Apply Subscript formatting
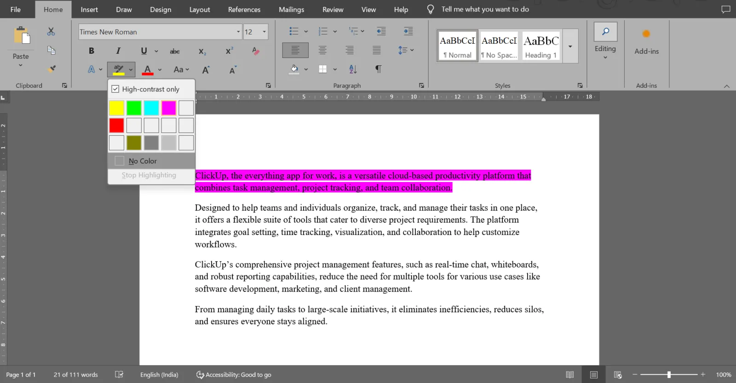This screenshot has height=383, width=736. point(202,51)
